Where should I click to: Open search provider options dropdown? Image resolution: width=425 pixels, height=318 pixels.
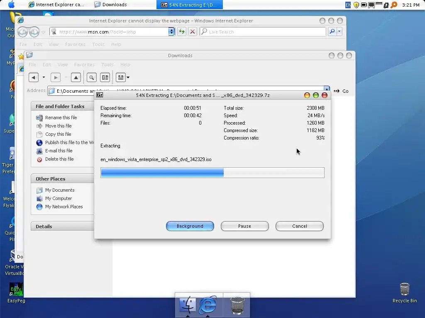tap(340, 31)
